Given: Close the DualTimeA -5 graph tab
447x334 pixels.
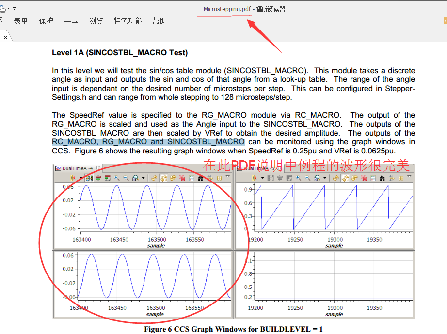Looking at the screenshot, I should (x=279, y=168).
